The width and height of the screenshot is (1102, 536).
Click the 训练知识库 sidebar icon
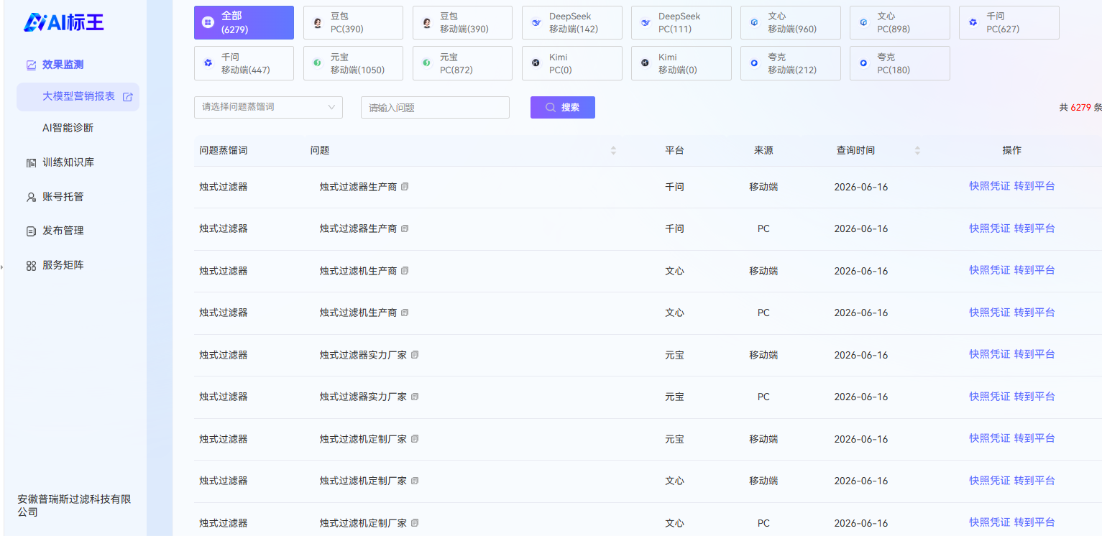point(31,163)
